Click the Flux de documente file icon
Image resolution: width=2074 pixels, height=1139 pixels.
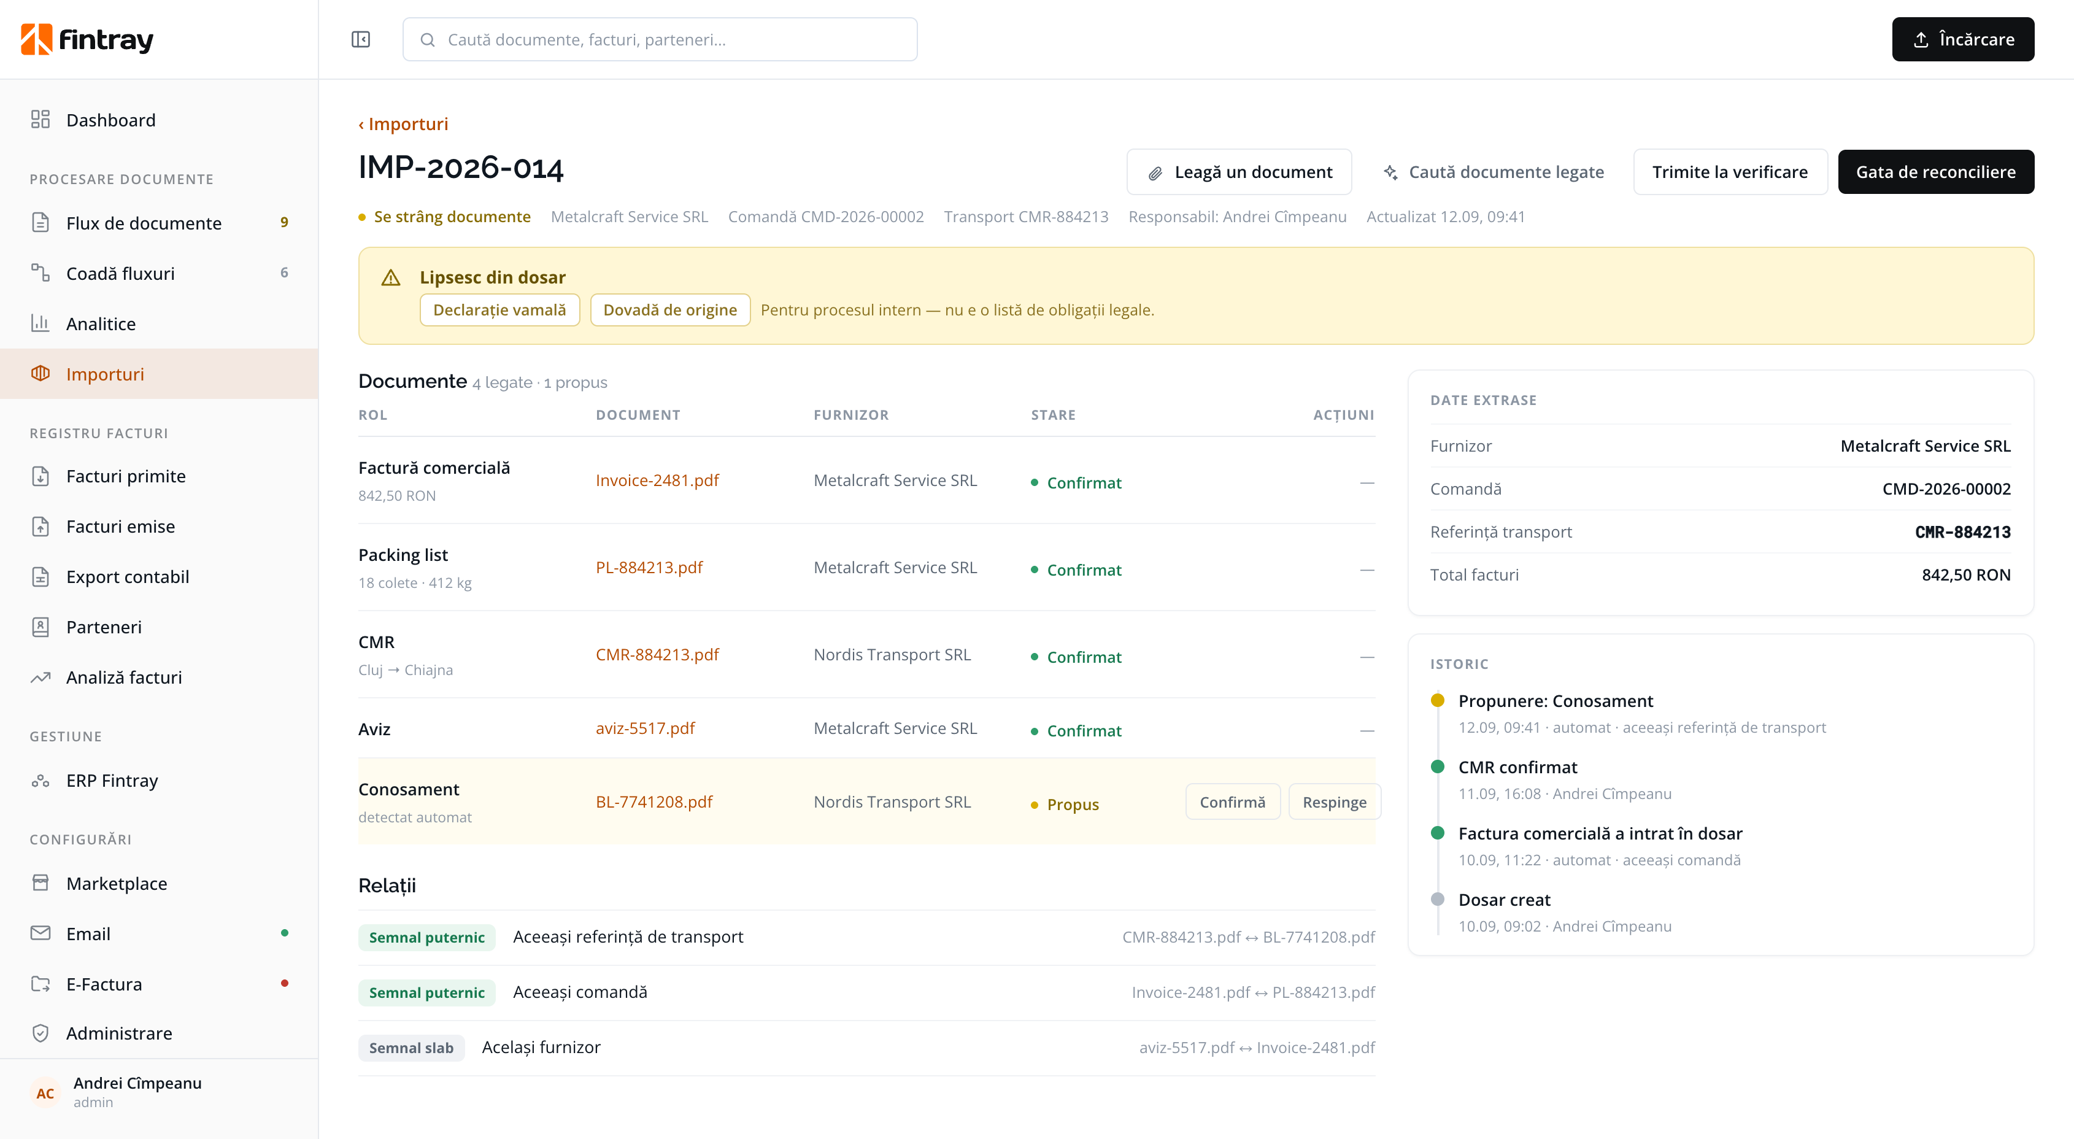click(40, 222)
